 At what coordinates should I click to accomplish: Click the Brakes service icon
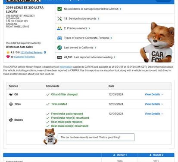11,120
